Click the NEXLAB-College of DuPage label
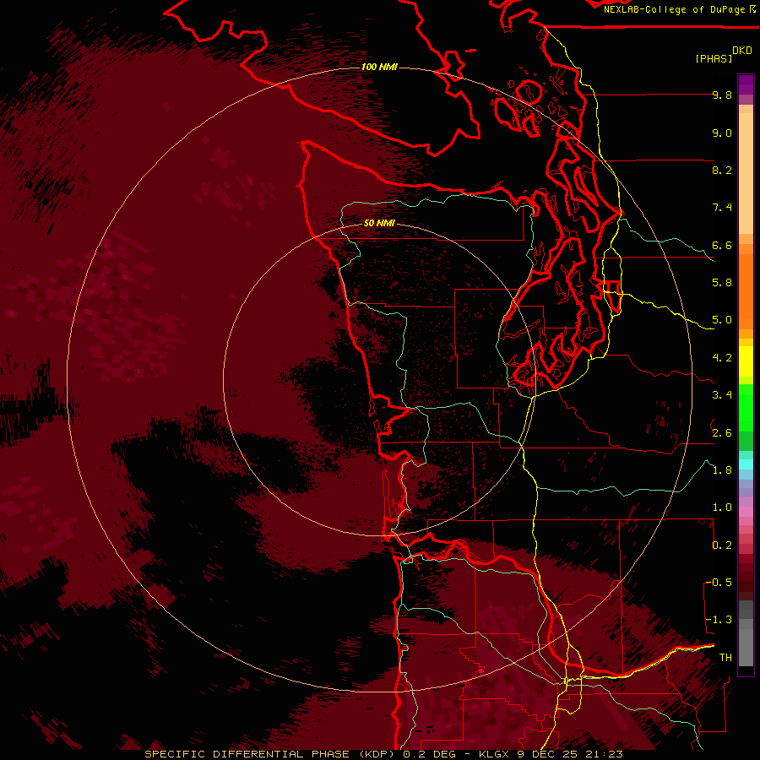 click(x=674, y=9)
